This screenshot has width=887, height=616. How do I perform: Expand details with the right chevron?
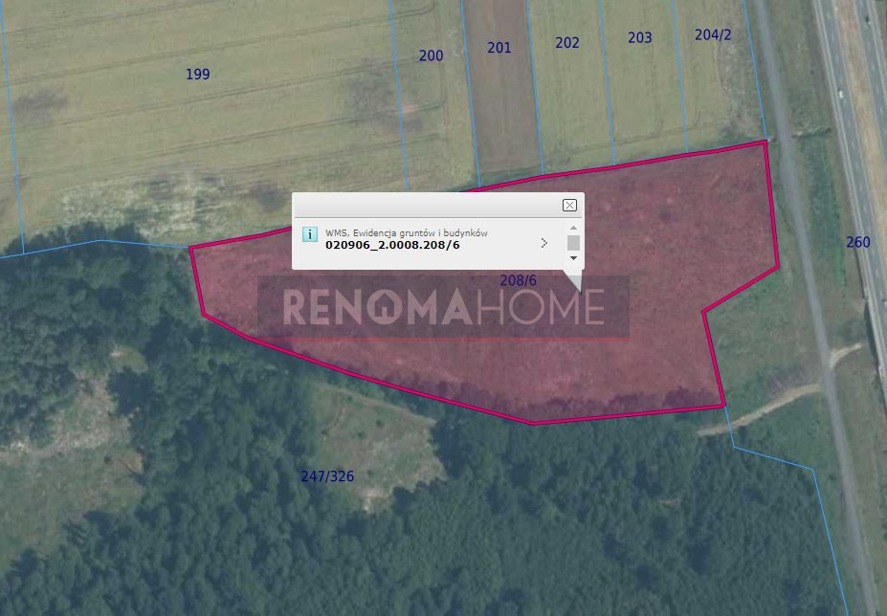pyautogui.click(x=544, y=243)
